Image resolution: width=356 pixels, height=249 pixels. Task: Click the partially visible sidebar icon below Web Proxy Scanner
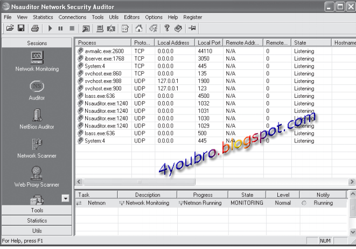(x=37, y=200)
